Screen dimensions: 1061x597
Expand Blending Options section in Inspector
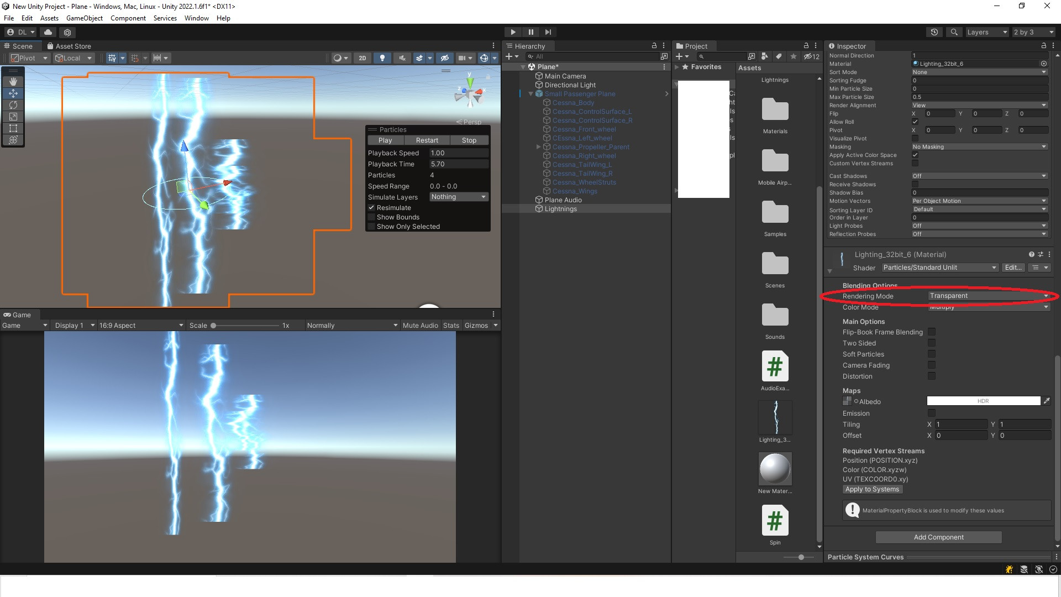[869, 285]
